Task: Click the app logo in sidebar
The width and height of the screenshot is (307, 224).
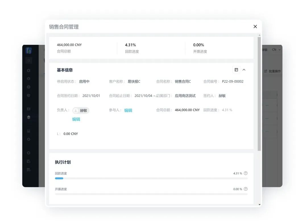Action: (28, 51)
